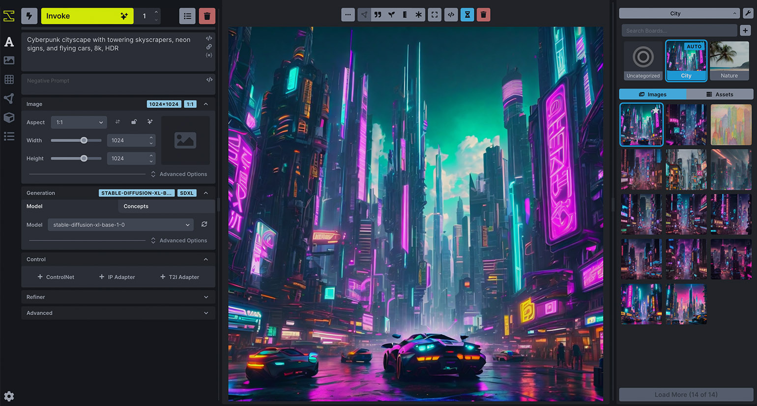Swap width and height dimensions
This screenshot has width=757, height=406.
[x=117, y=122]
